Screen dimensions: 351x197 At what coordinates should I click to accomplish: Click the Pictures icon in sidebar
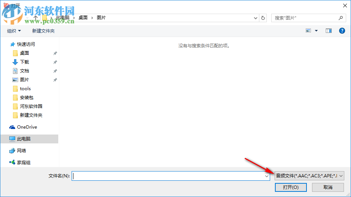(15, 80)
